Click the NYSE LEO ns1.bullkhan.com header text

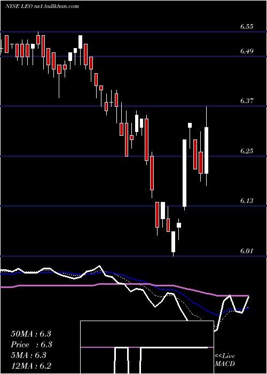pos(42,6)
